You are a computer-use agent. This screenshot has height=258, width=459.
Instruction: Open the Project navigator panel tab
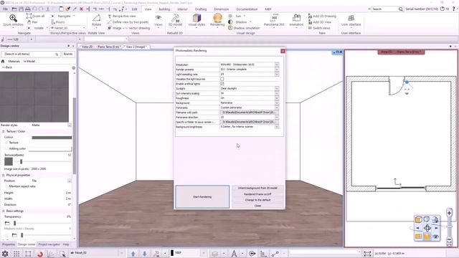(x=49, y=244)
